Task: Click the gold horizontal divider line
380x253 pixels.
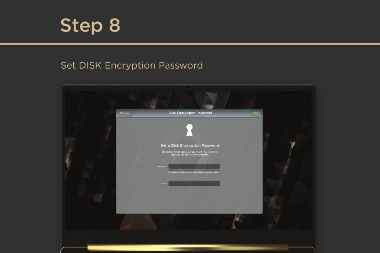Action: click(190, 44)
